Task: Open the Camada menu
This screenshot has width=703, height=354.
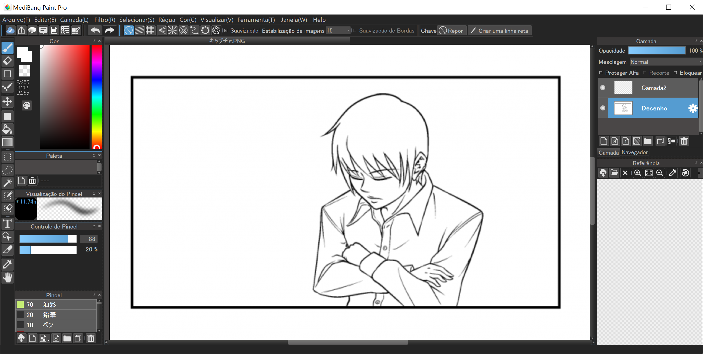Action: point(74,20)
